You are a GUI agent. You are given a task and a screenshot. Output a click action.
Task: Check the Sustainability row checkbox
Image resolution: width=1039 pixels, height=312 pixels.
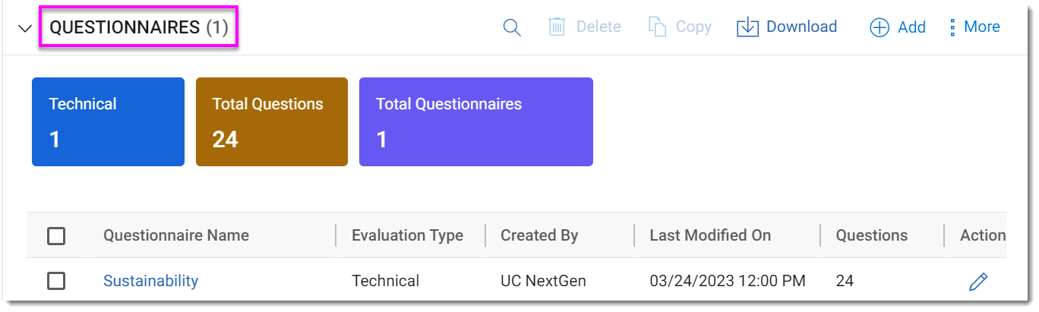pos(56,282)
